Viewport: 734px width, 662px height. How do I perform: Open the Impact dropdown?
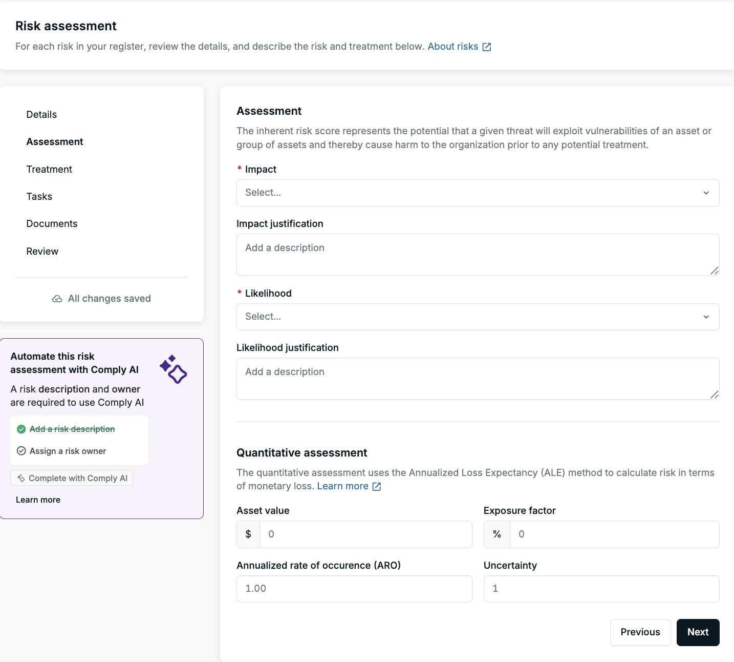478,193
